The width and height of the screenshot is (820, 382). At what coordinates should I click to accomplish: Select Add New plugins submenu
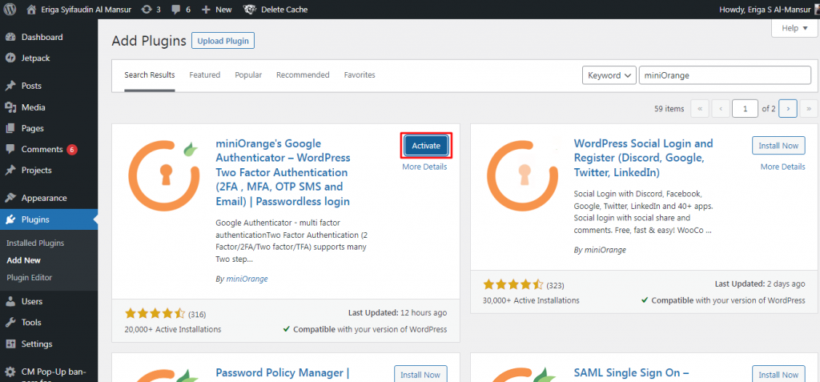pos(23,260)
